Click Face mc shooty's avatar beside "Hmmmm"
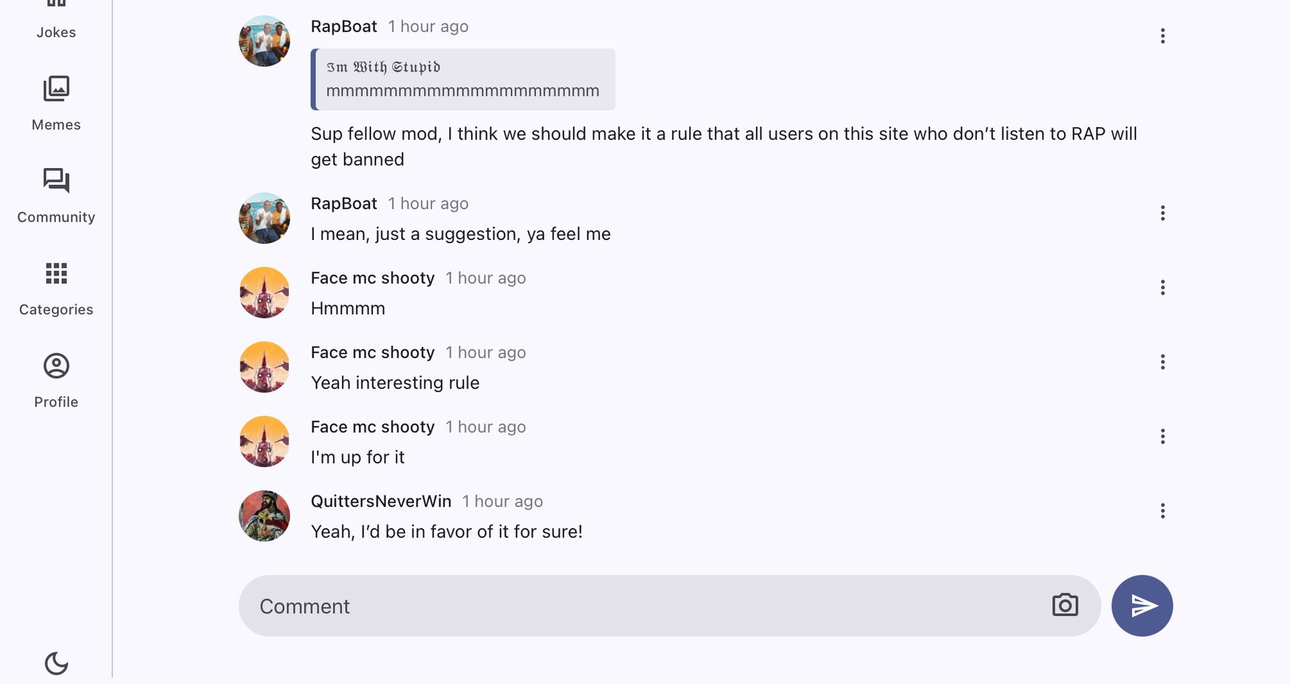 [x=265, y=293]
